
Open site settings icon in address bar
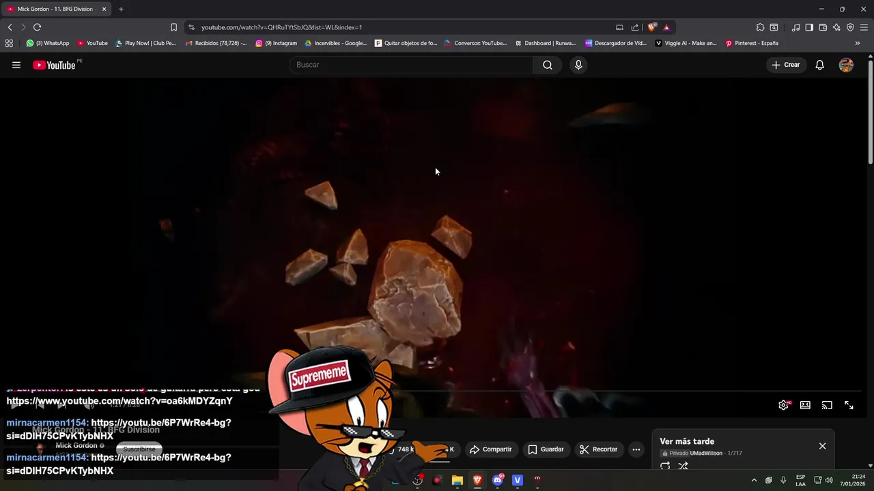(x=191, y=27)
